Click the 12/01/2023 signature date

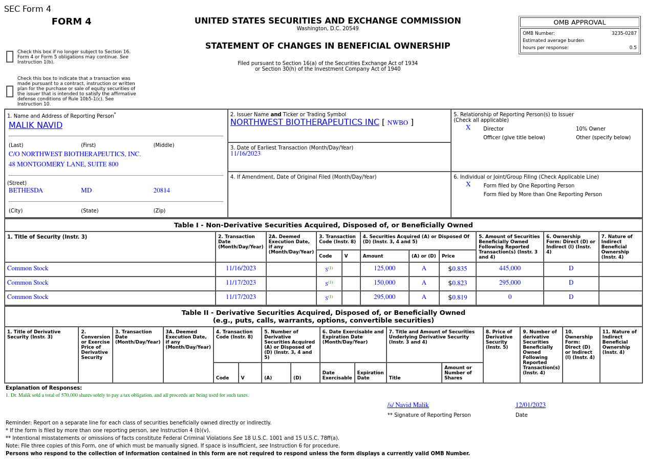[530, 405]
